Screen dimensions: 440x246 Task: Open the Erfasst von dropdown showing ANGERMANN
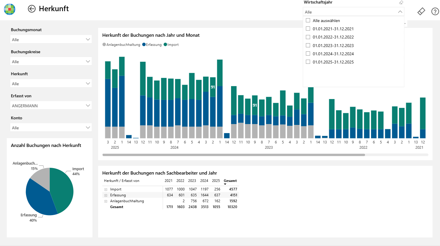[51, 106]
